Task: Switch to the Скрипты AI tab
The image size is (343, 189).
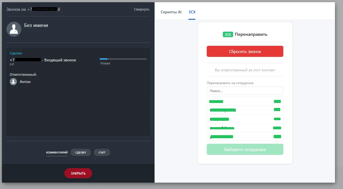Action: pos(171,12)
